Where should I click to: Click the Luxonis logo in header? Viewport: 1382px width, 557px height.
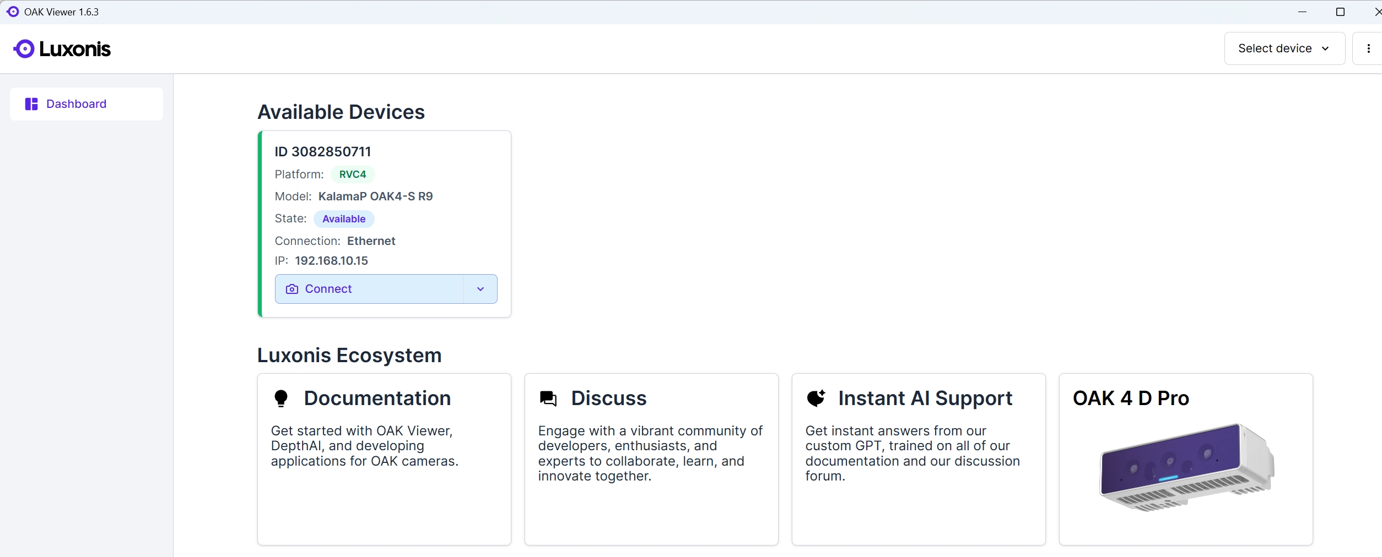(x=62, y=49)
